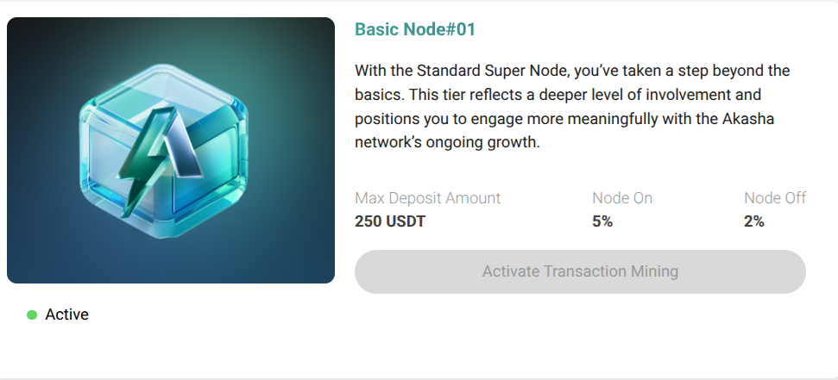Click the crystal node thumbnail image
This screenshot has width=838, height=380.
click(171, 150)
